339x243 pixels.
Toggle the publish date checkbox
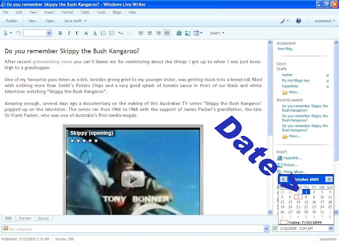click(275, 228)
